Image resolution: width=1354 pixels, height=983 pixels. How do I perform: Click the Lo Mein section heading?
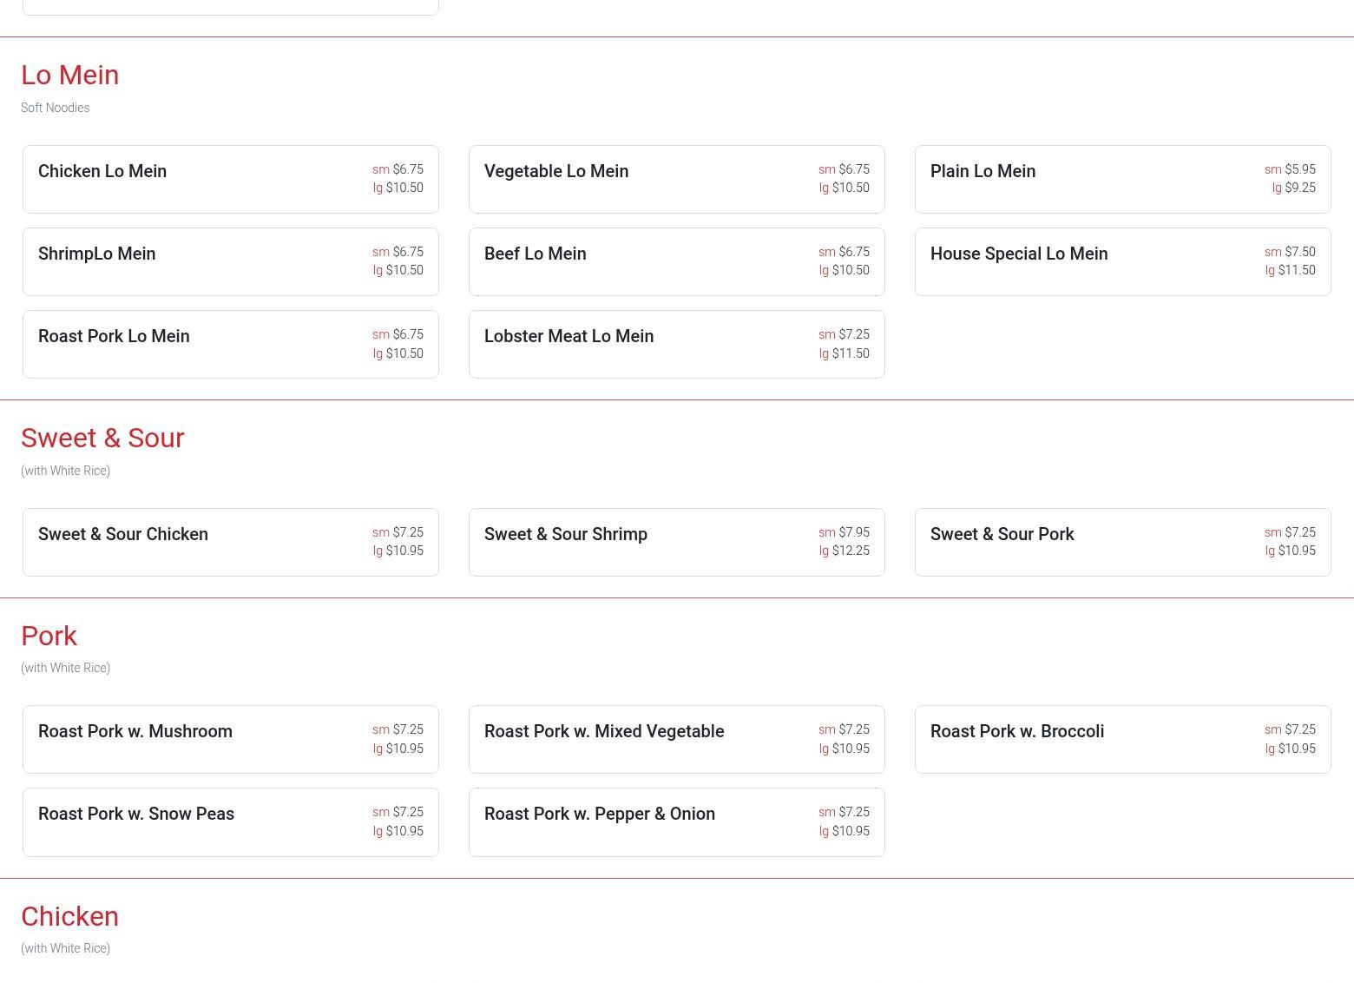pos(70,76)
